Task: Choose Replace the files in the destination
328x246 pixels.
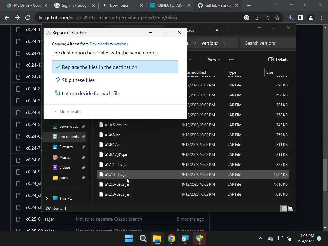Action: tap(115, 67)
